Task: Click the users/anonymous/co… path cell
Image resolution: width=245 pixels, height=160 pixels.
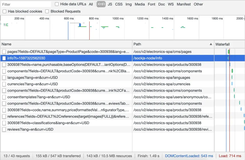Action: tap(173, 97)
